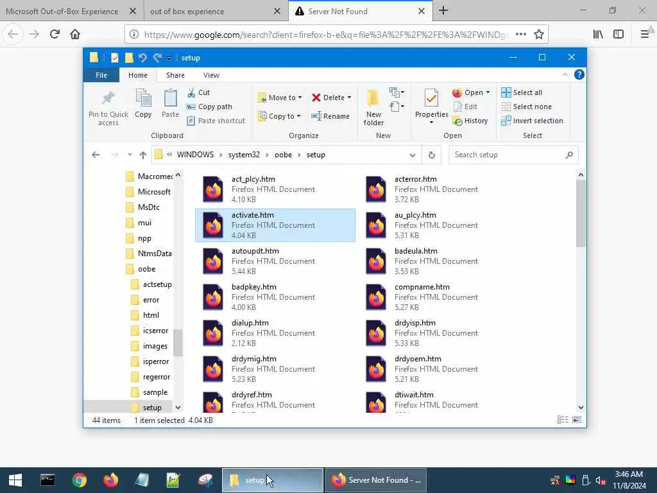The height and width of the screenshot is (493, 657).
Task: Open Recent locations dropdown arrow
Action: click(130, 155)
